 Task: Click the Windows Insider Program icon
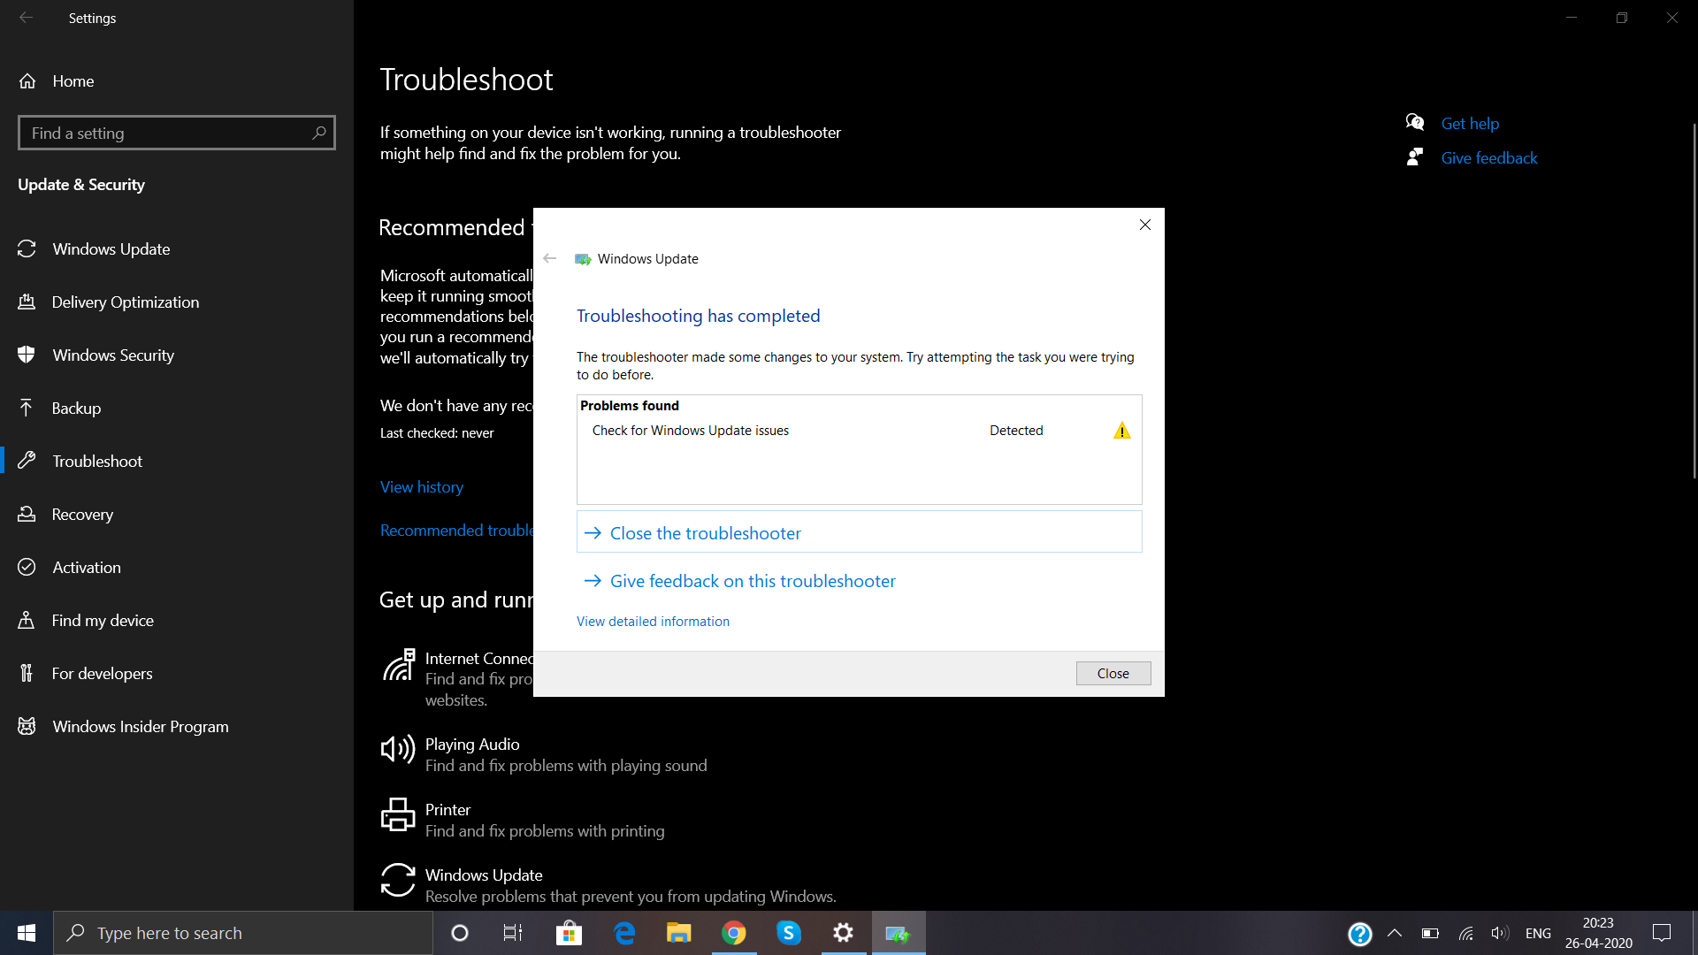27,726
